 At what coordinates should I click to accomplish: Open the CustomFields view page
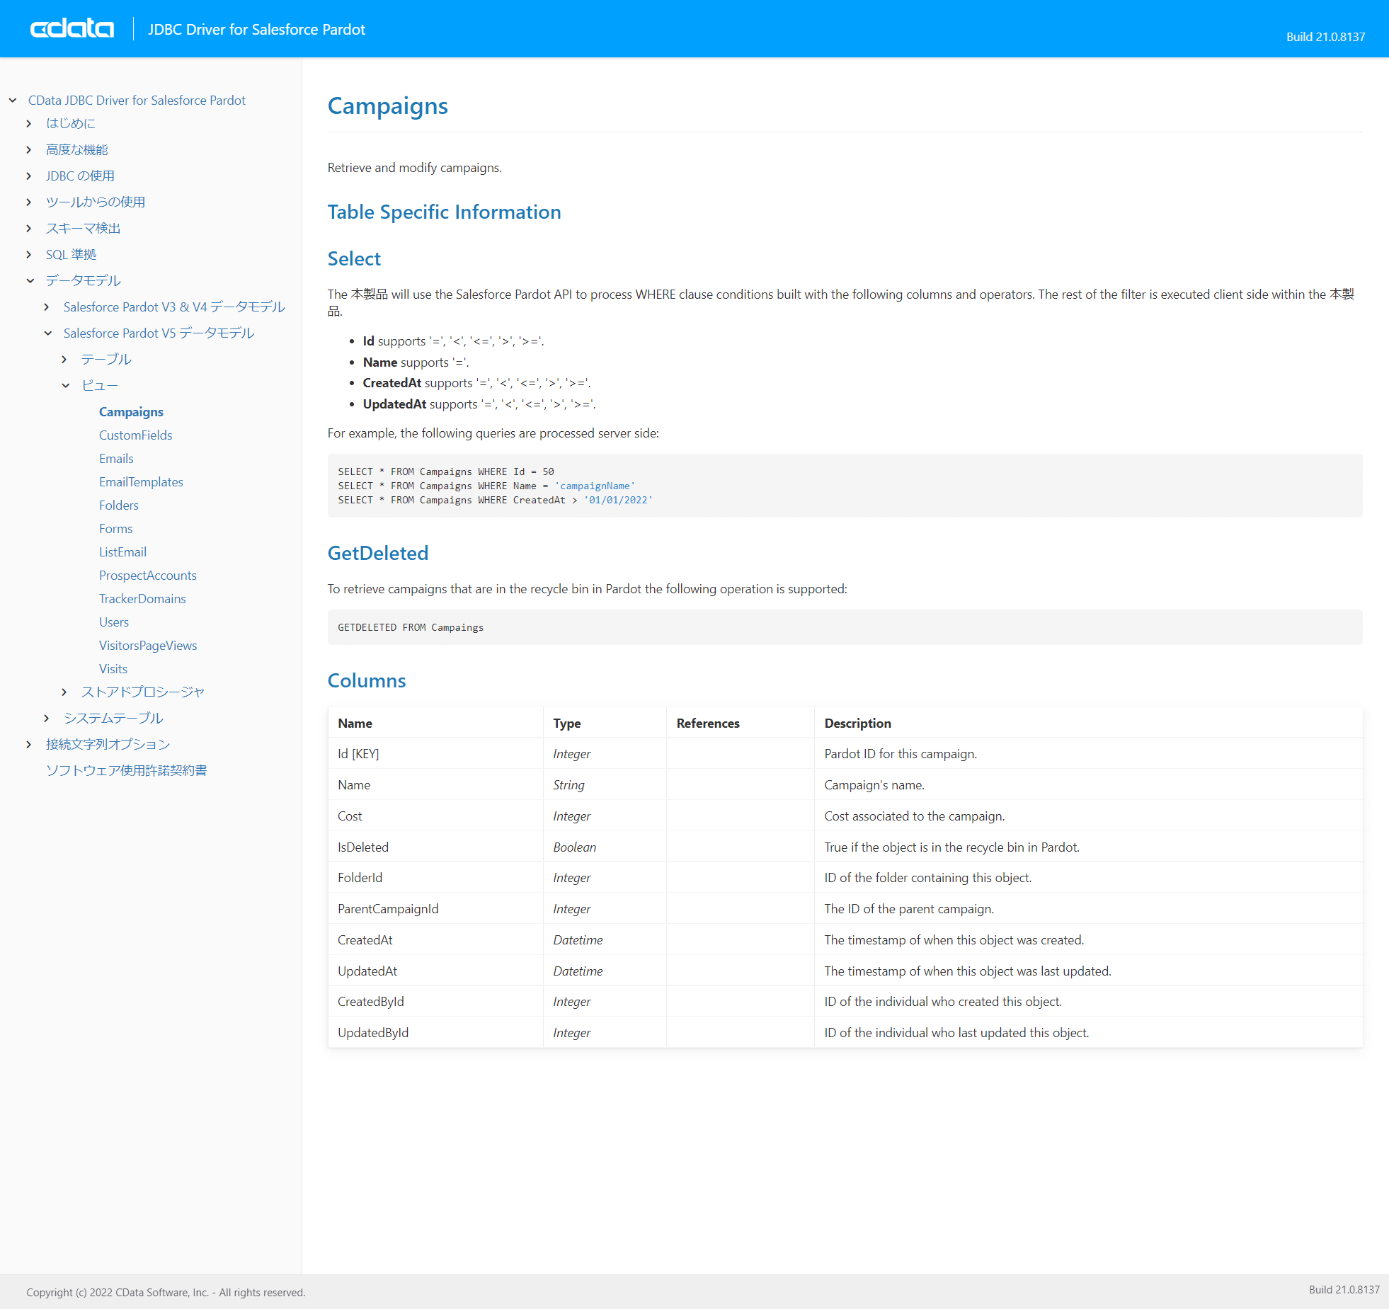[135, 435]
